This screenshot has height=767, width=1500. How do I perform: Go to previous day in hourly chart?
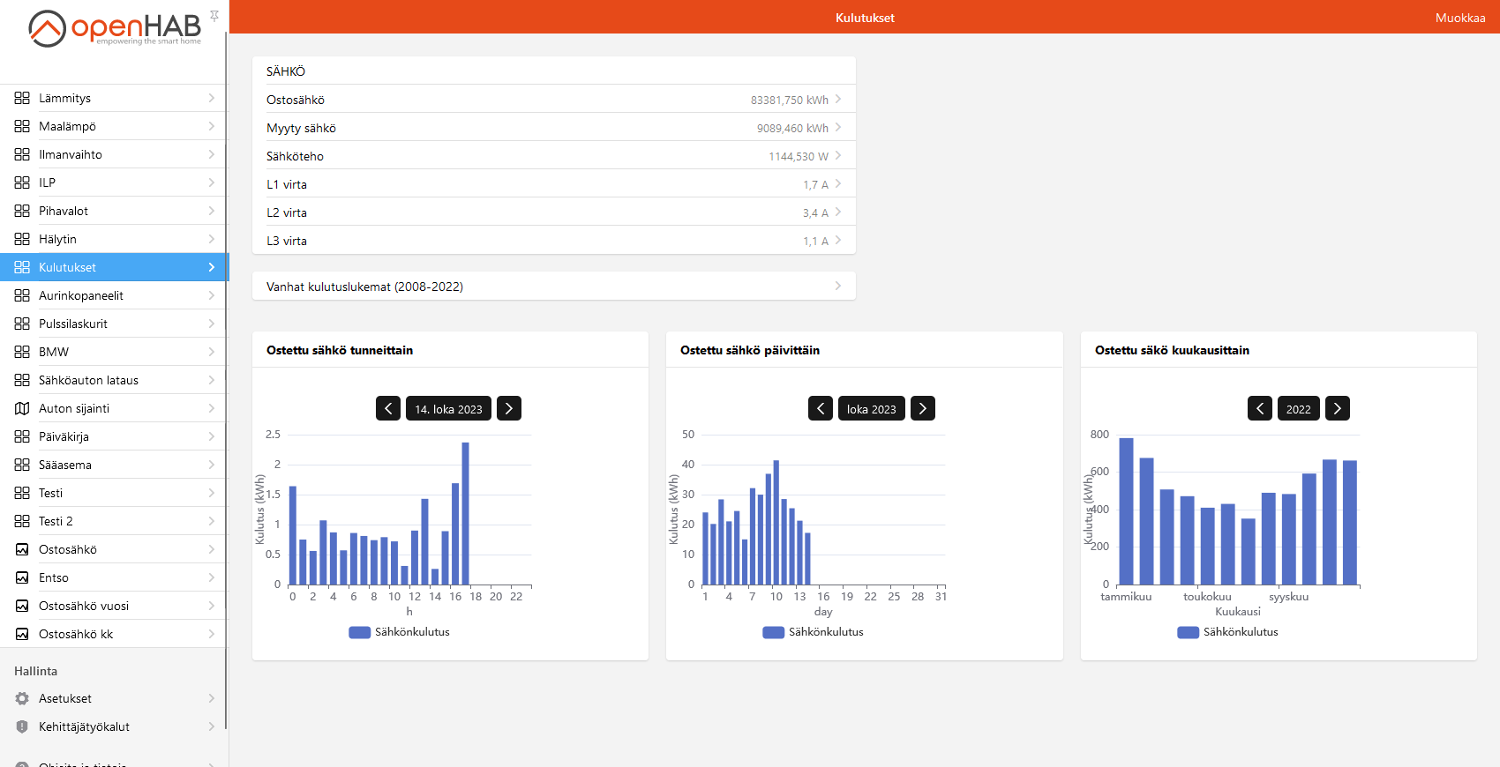click(x=388, y=408)
